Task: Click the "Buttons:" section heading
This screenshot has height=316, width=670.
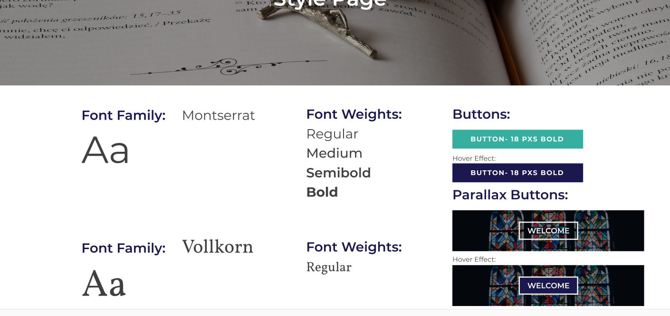Action: (481, 114)
